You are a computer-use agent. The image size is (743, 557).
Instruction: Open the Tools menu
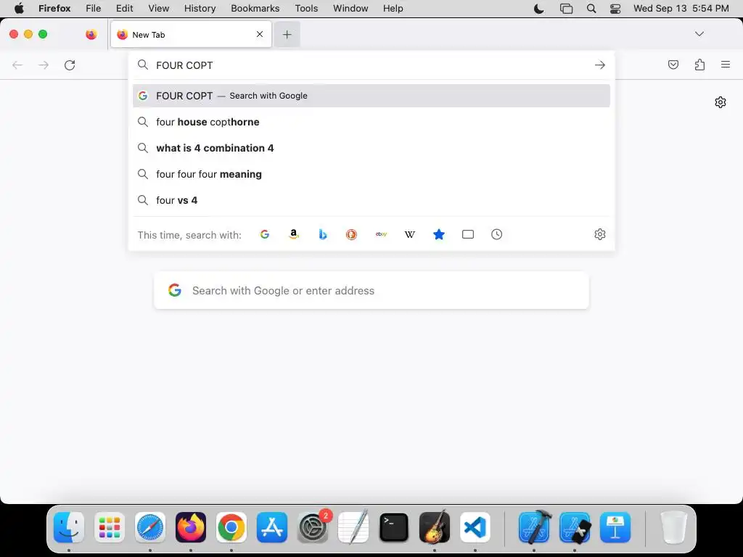click(x=306, y=9)
